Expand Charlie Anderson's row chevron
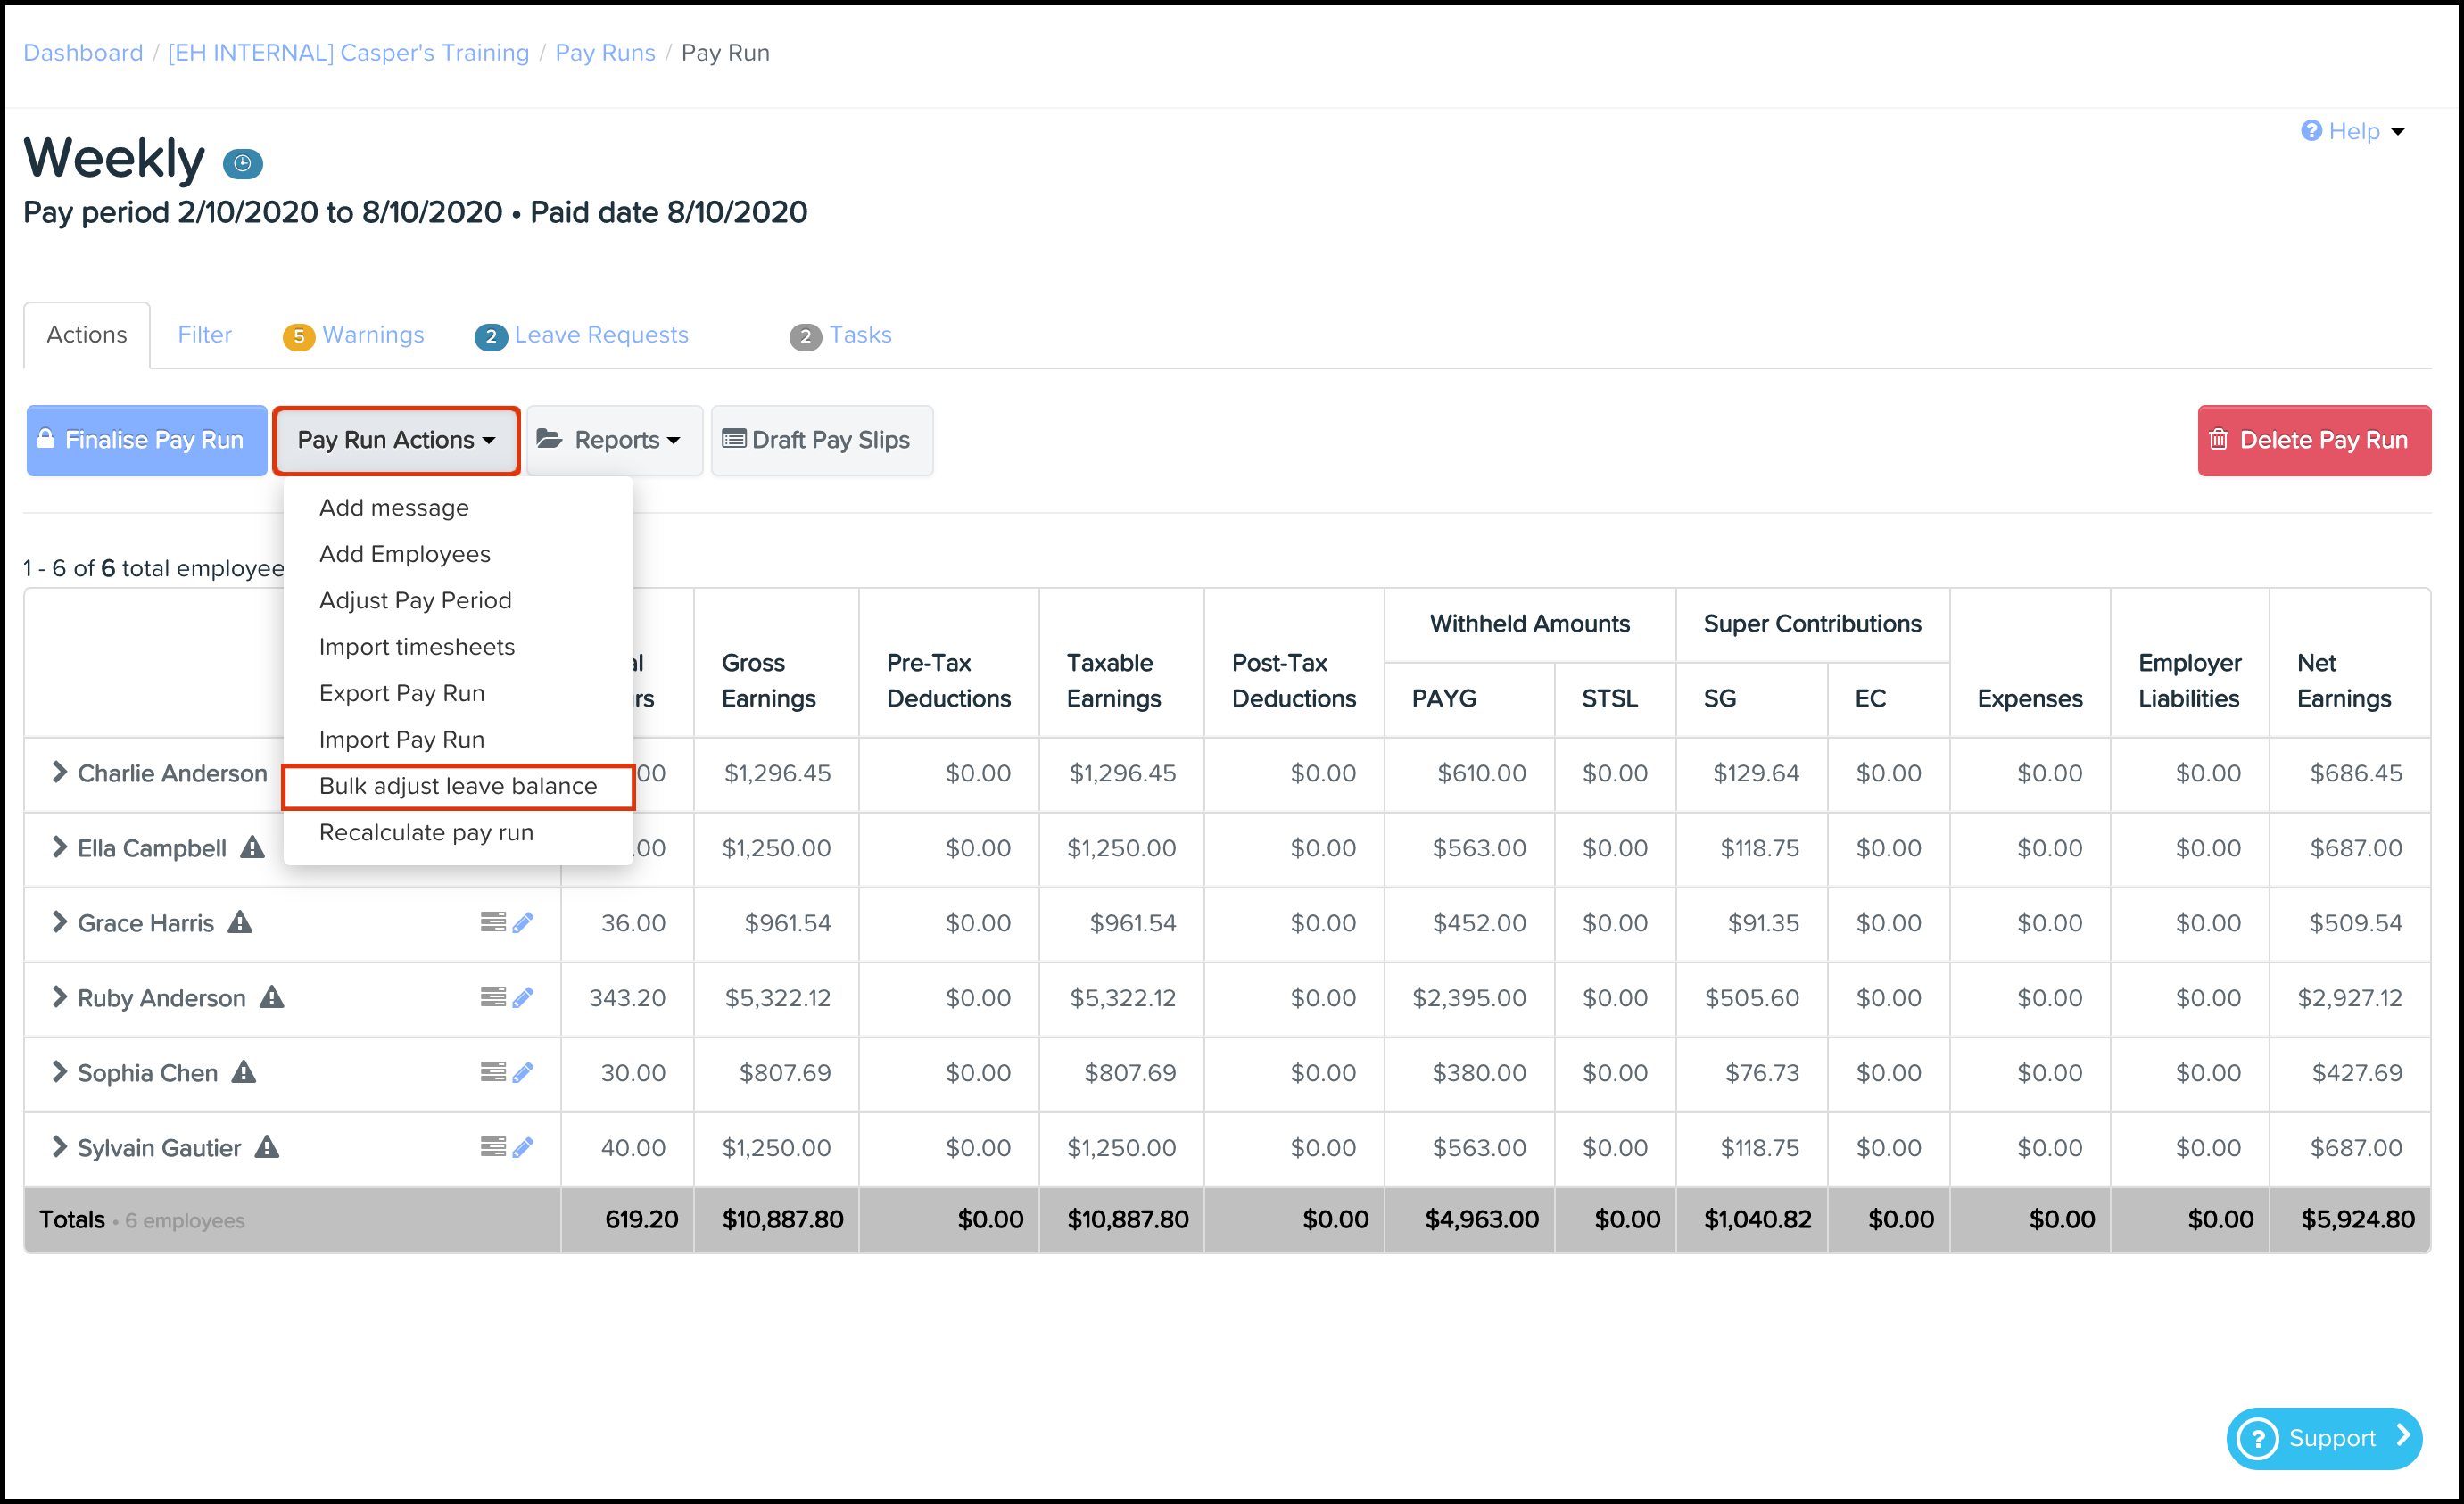Viewport: 2464px width, 1504px height. (x=59, y=773)
